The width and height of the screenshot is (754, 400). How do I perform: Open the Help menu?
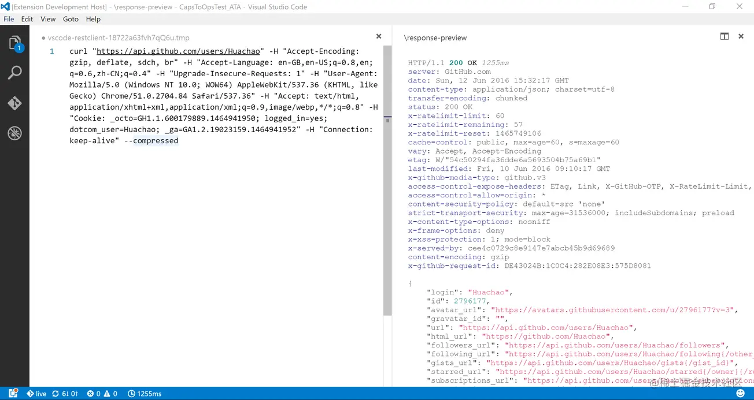coord(93,19)
